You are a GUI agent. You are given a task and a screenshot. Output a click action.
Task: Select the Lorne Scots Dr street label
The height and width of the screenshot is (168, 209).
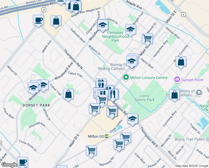[28, 146]
